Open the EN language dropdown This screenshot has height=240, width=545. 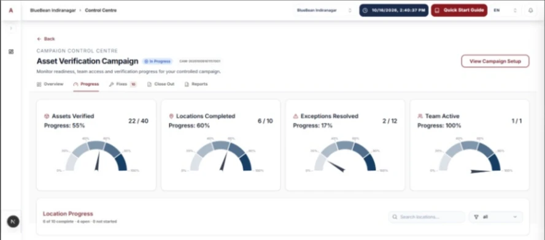tap(505, 10)
